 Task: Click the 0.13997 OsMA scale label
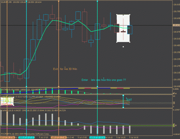click(176, 110)
